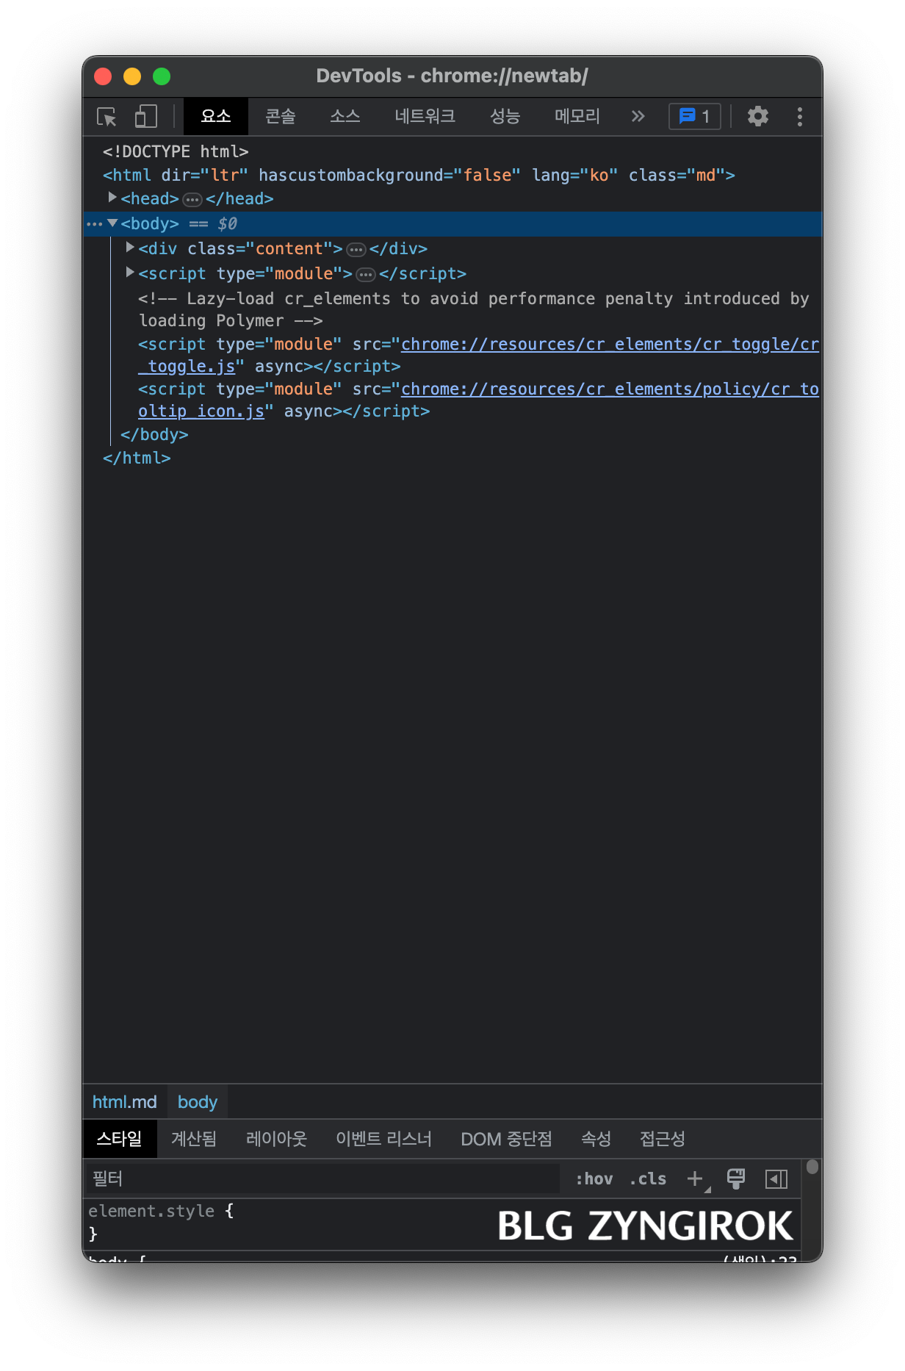Image resolution: width=905 pixels, height=1371 pixels.
Task: Collapse the body element
Action: click(x=112, y=223)
